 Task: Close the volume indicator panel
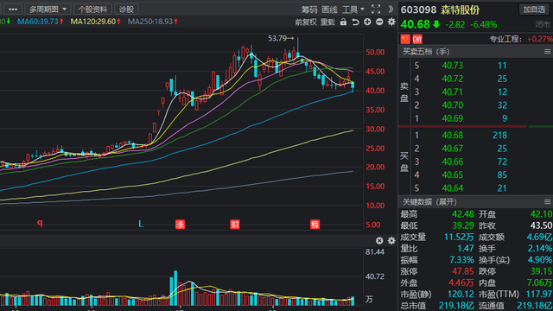(379, 240)
